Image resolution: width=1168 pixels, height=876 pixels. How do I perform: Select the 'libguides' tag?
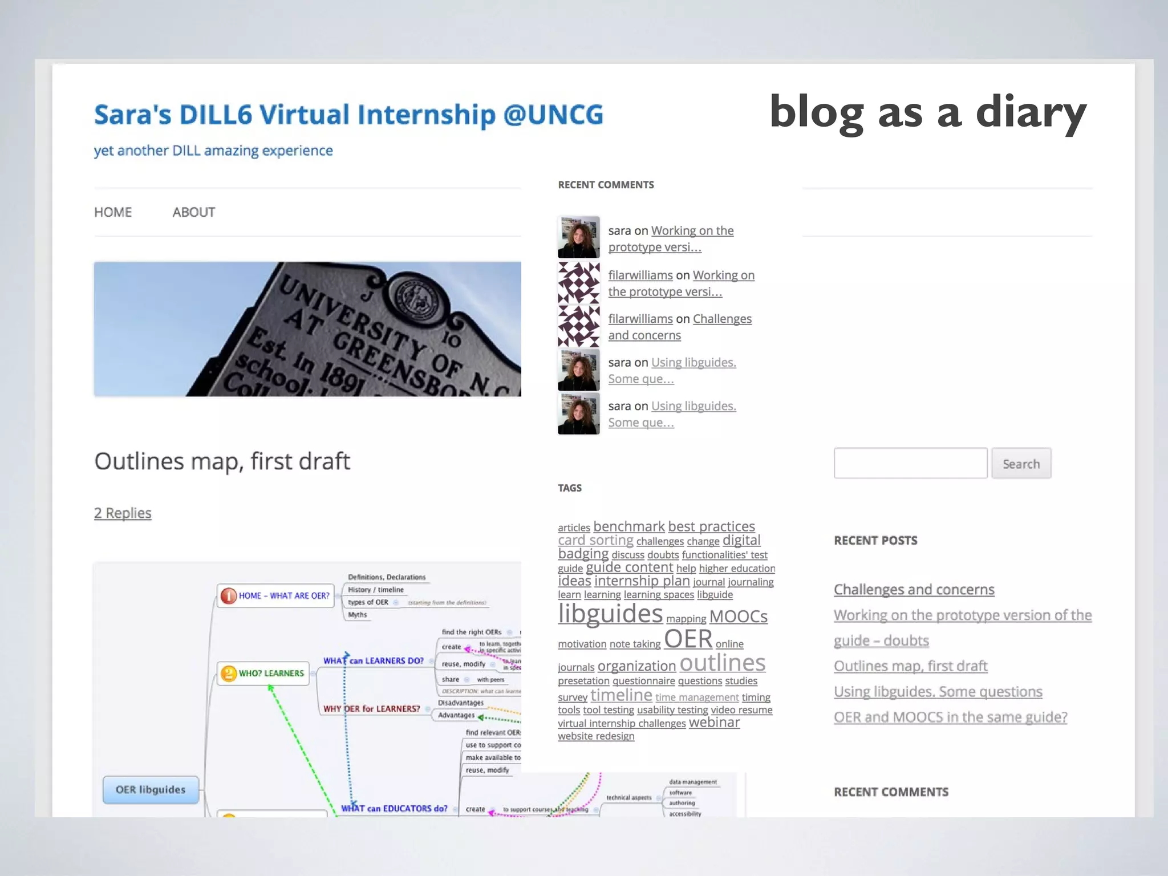pos(610,613)
